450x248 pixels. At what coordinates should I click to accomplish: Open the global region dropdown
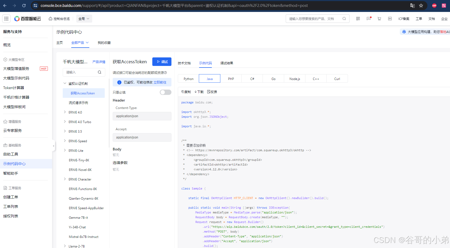pyautogui.click(x=84, y=19)
